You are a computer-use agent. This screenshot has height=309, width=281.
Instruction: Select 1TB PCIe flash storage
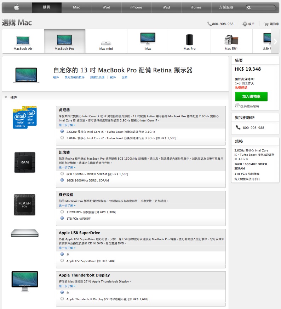(62, 218)
